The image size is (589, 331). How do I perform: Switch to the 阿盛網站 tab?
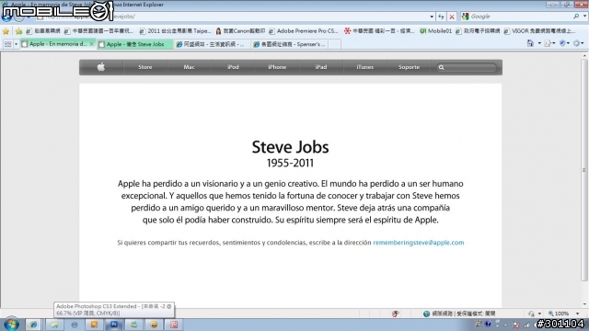(212, 44)
